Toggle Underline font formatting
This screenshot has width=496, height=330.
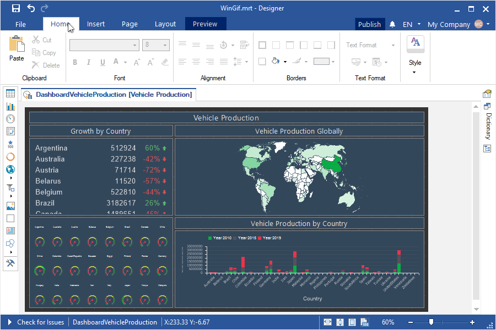[x=103, y=62]
